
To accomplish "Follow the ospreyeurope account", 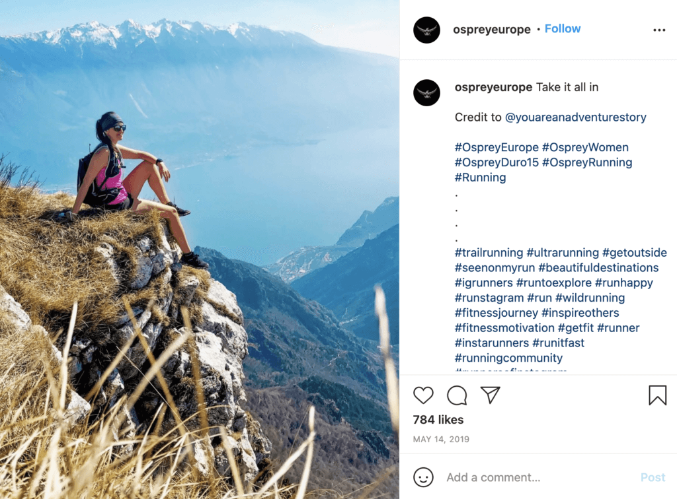I will point(563,29).
